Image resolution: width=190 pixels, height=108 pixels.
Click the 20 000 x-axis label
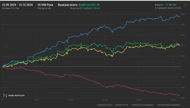(x=139, y=100)
